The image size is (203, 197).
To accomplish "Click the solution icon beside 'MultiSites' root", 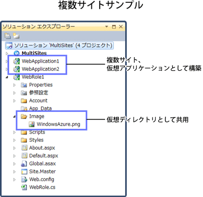I will pyautogui.click(x=9, y=46).
